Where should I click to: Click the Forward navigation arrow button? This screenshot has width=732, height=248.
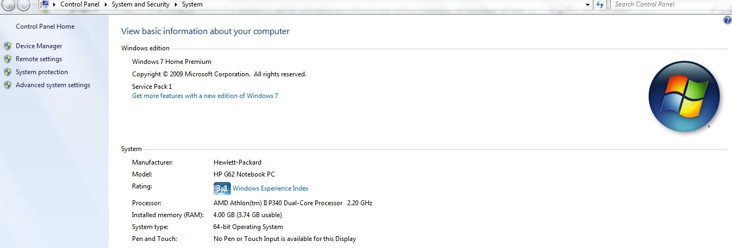coord(23,5)
